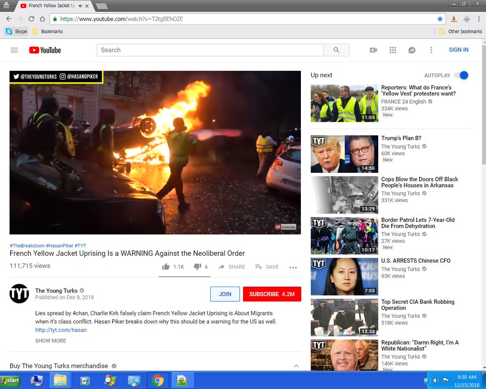Viewport: 486px width, 389px height.
Task: Open the Trump's Plan B? thumbnail
Action: pos(345,154)
